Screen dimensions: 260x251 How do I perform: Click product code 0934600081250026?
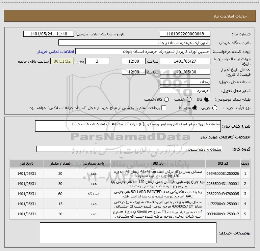coord(223,174)
